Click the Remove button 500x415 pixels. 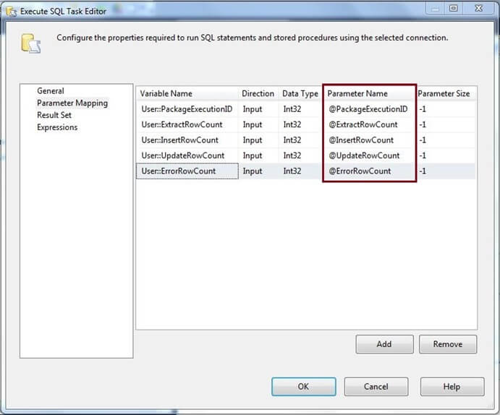pos(448,344)
